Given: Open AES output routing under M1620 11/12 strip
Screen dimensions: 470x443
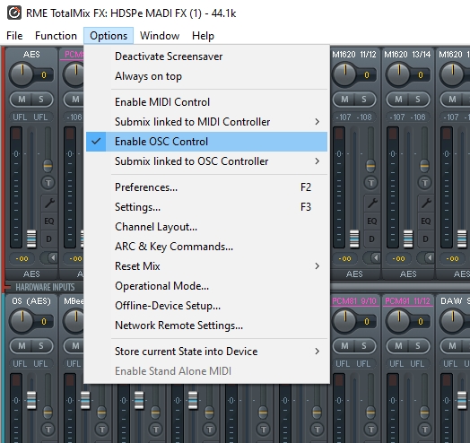Looking at the screenshot, I should [x=354, y=274].
